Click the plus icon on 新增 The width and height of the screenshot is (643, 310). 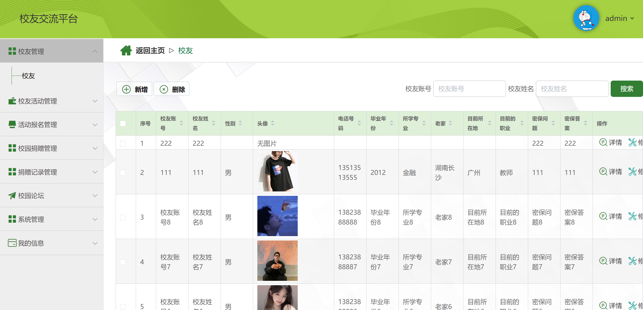(x=126, y=89)
